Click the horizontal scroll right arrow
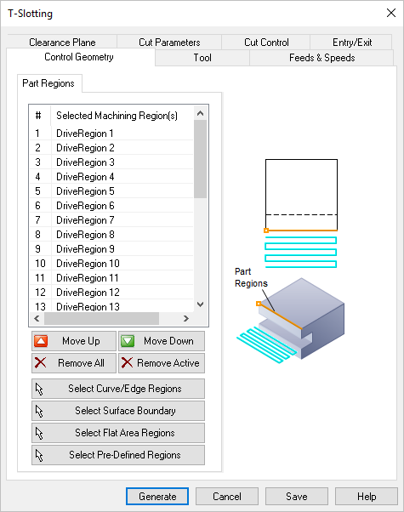404x512 pixels. point(186,318)
